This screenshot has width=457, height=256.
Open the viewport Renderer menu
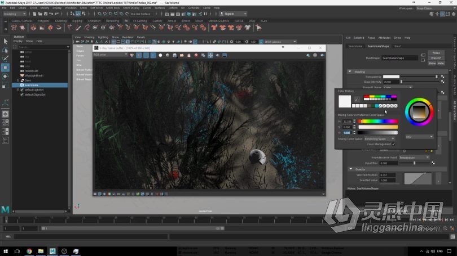tap(128, 37)
